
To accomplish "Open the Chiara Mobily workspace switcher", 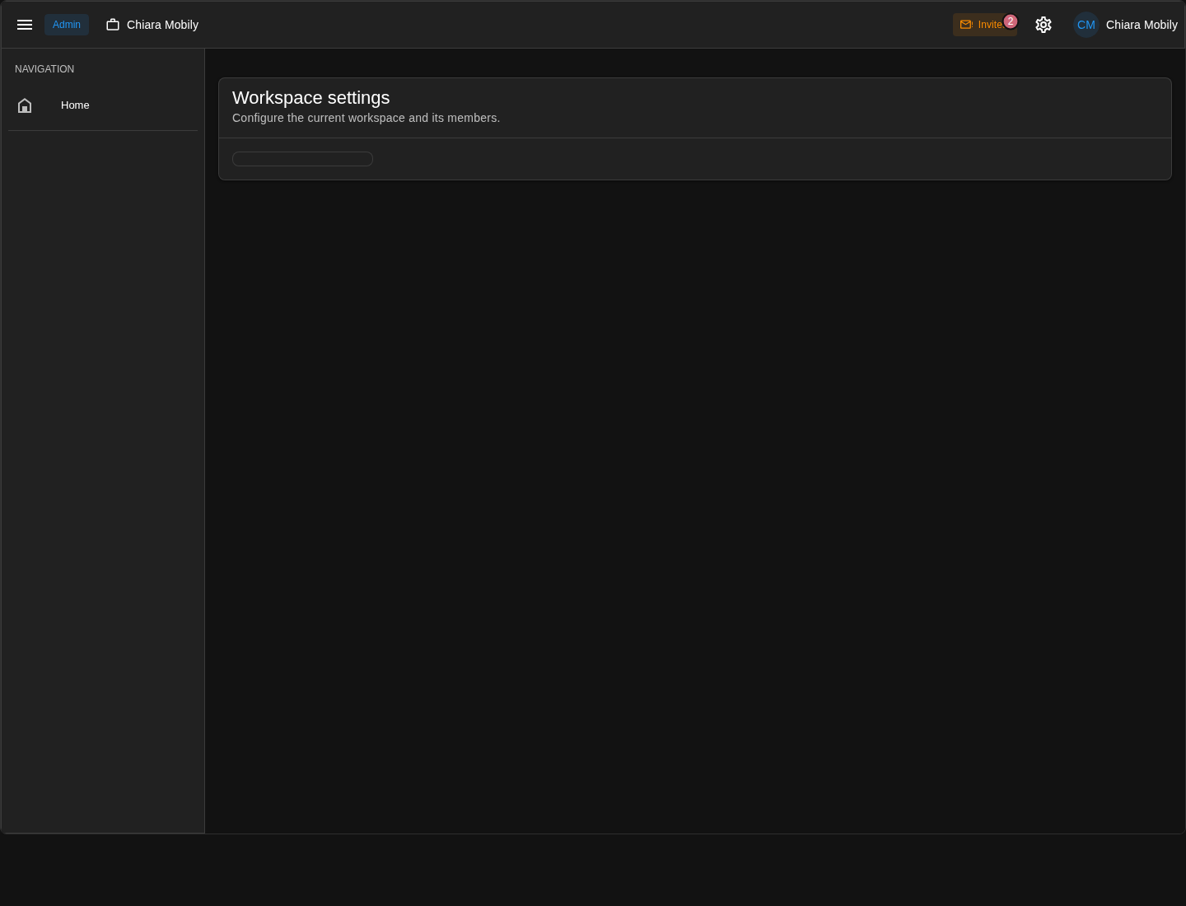I will tap(152, 25).
